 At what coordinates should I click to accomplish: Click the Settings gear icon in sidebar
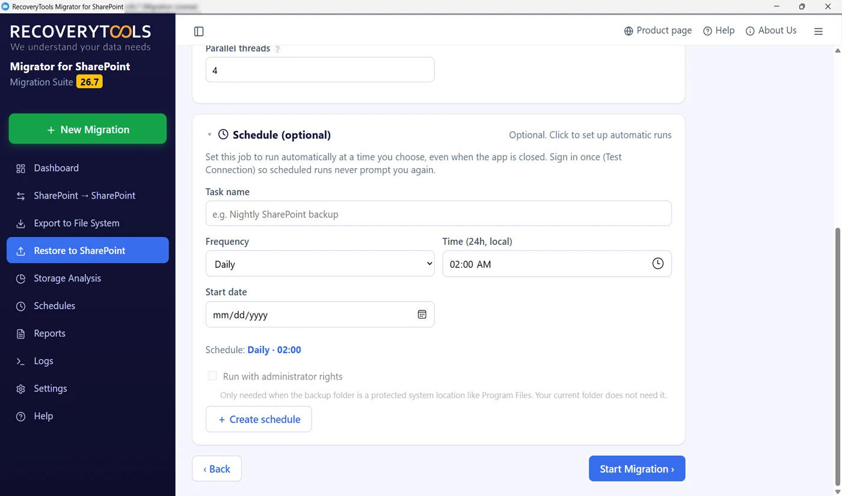[21, 389]
